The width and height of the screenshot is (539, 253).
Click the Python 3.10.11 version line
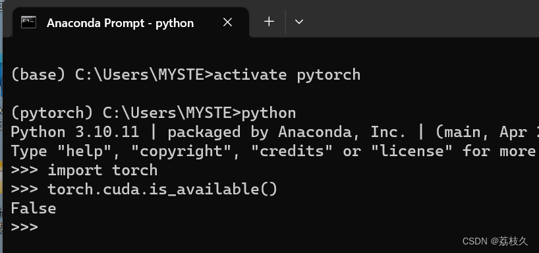click(x=274, y=132)
